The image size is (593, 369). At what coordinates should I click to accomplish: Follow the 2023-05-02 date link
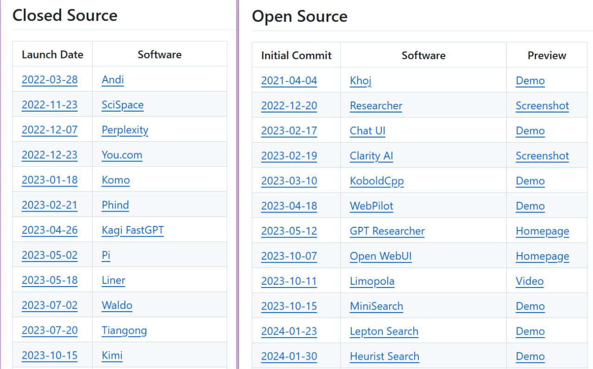(x=50, y=255)
